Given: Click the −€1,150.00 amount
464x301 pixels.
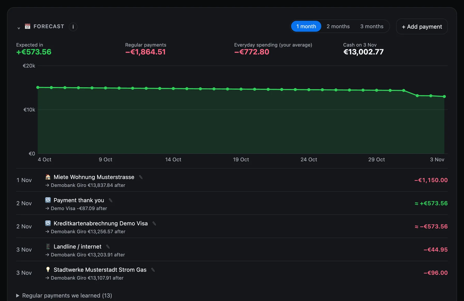Looking at the screenshot, I should pyautogui.click(x=431, y=180).
